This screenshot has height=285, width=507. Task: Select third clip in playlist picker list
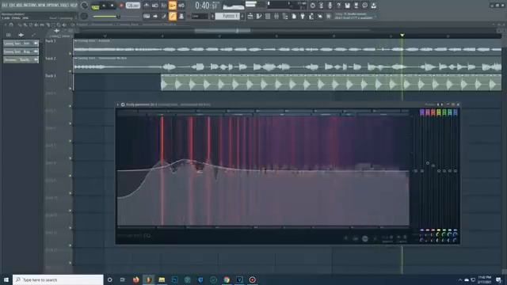(21, 60)
